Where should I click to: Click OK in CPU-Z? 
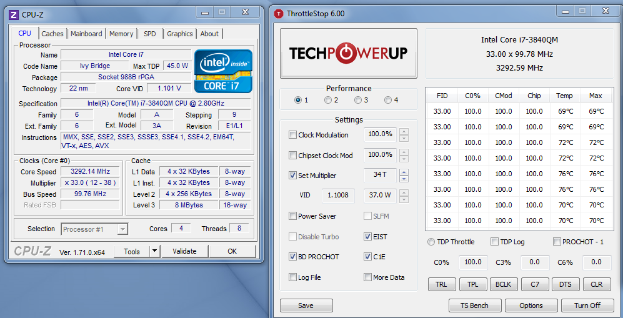232,251
